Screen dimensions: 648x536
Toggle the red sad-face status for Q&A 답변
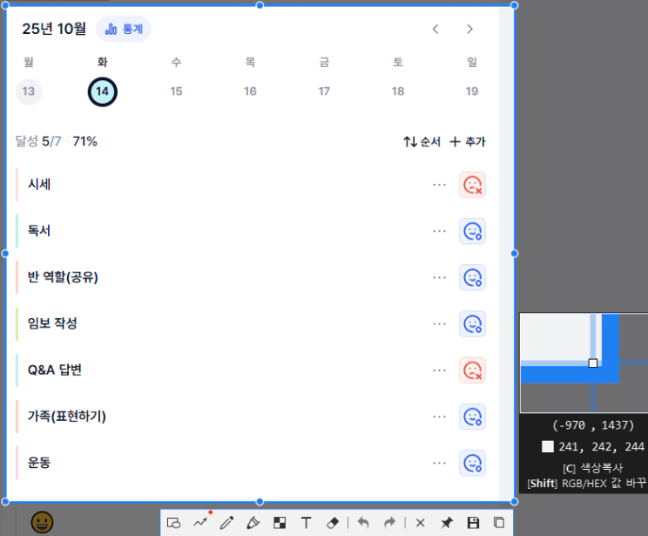point(472,370)
